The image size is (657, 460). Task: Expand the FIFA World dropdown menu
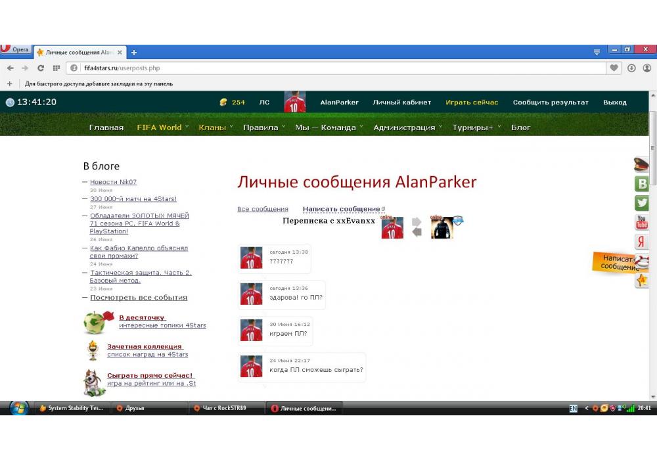click(x=162, y=127)
